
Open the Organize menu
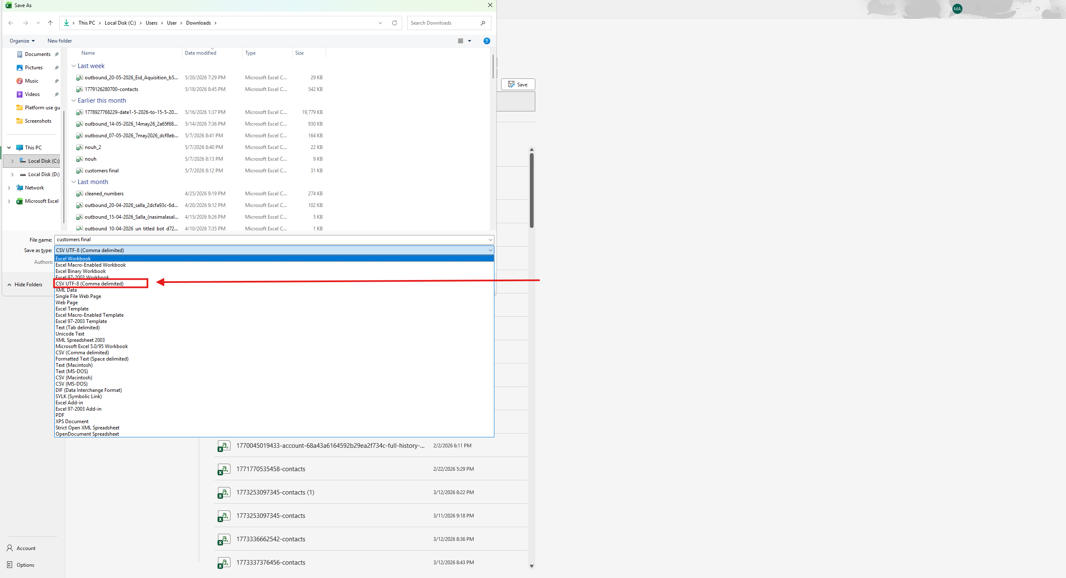tap(22, 41)
